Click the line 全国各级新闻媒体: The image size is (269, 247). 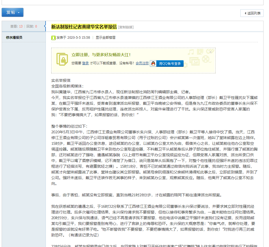(x=67, y=86)
